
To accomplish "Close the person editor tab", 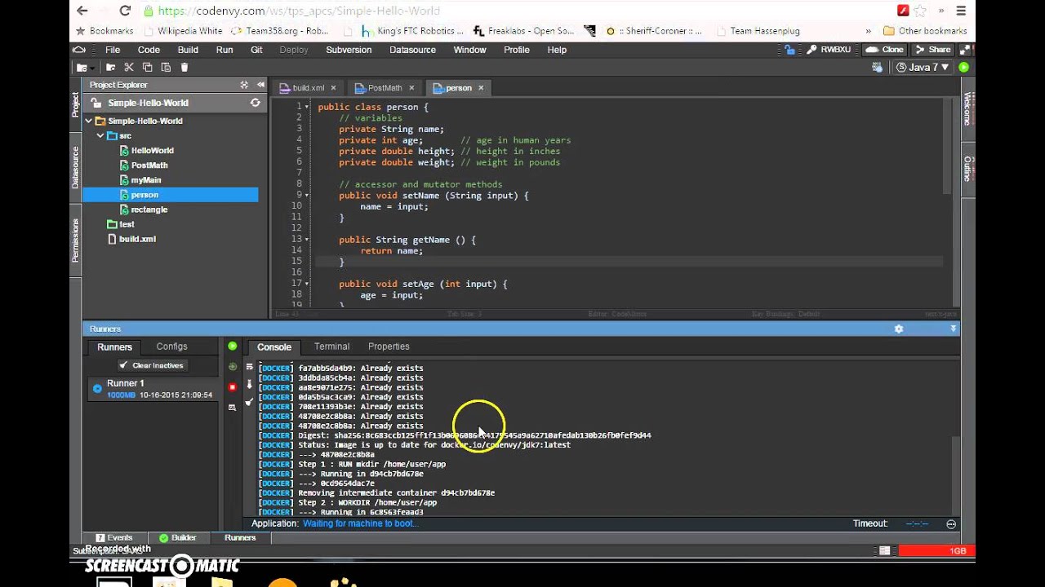I will pos(481,88).
